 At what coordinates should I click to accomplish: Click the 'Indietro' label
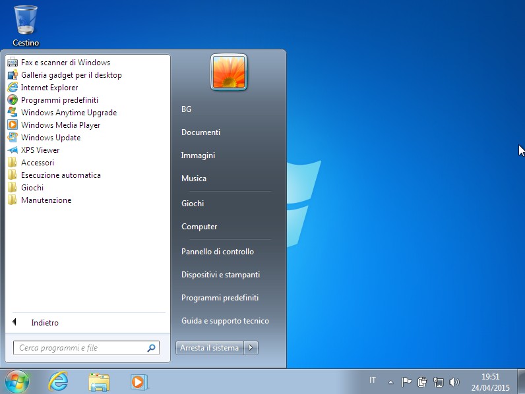tap(45, 323)
